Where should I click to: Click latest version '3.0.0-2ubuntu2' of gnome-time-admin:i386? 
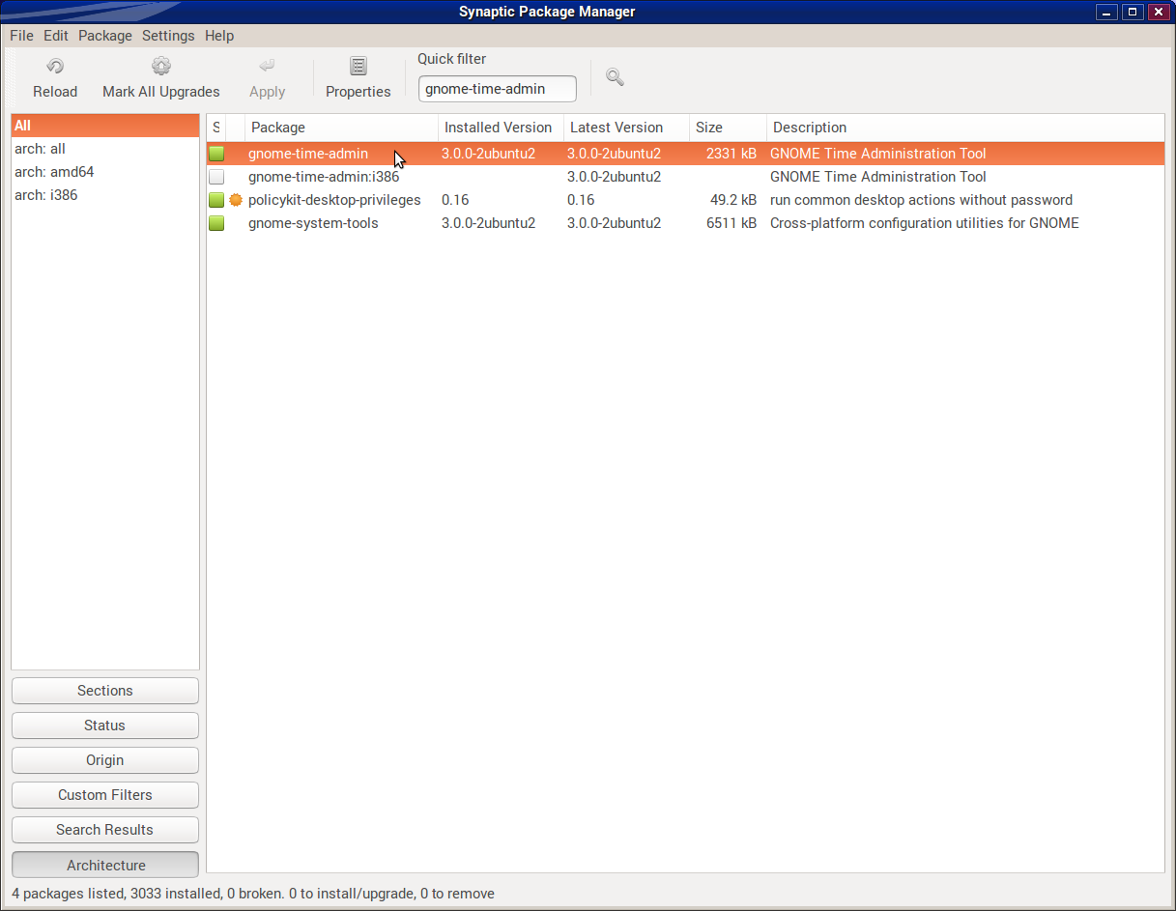tap(614, 177)
